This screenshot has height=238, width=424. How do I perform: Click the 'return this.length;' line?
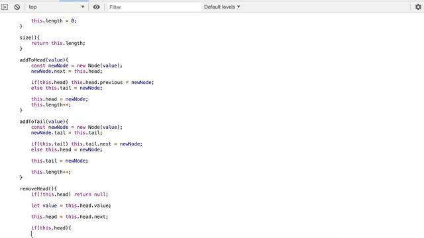coord(58,43)
